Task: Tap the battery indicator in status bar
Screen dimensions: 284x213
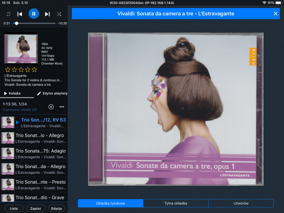Action: tap(279, 3)
